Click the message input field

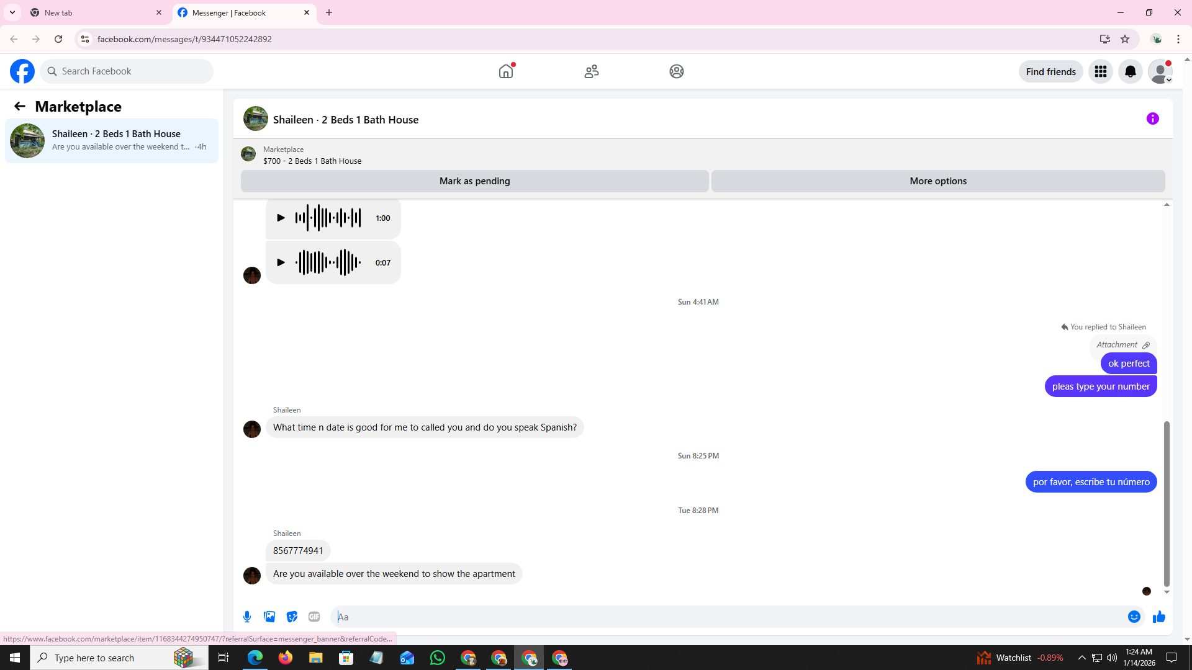point(726,617)
